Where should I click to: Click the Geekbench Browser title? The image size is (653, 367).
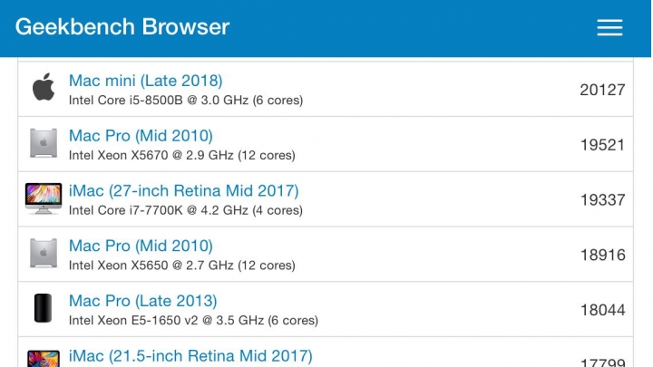click(122, 27)
